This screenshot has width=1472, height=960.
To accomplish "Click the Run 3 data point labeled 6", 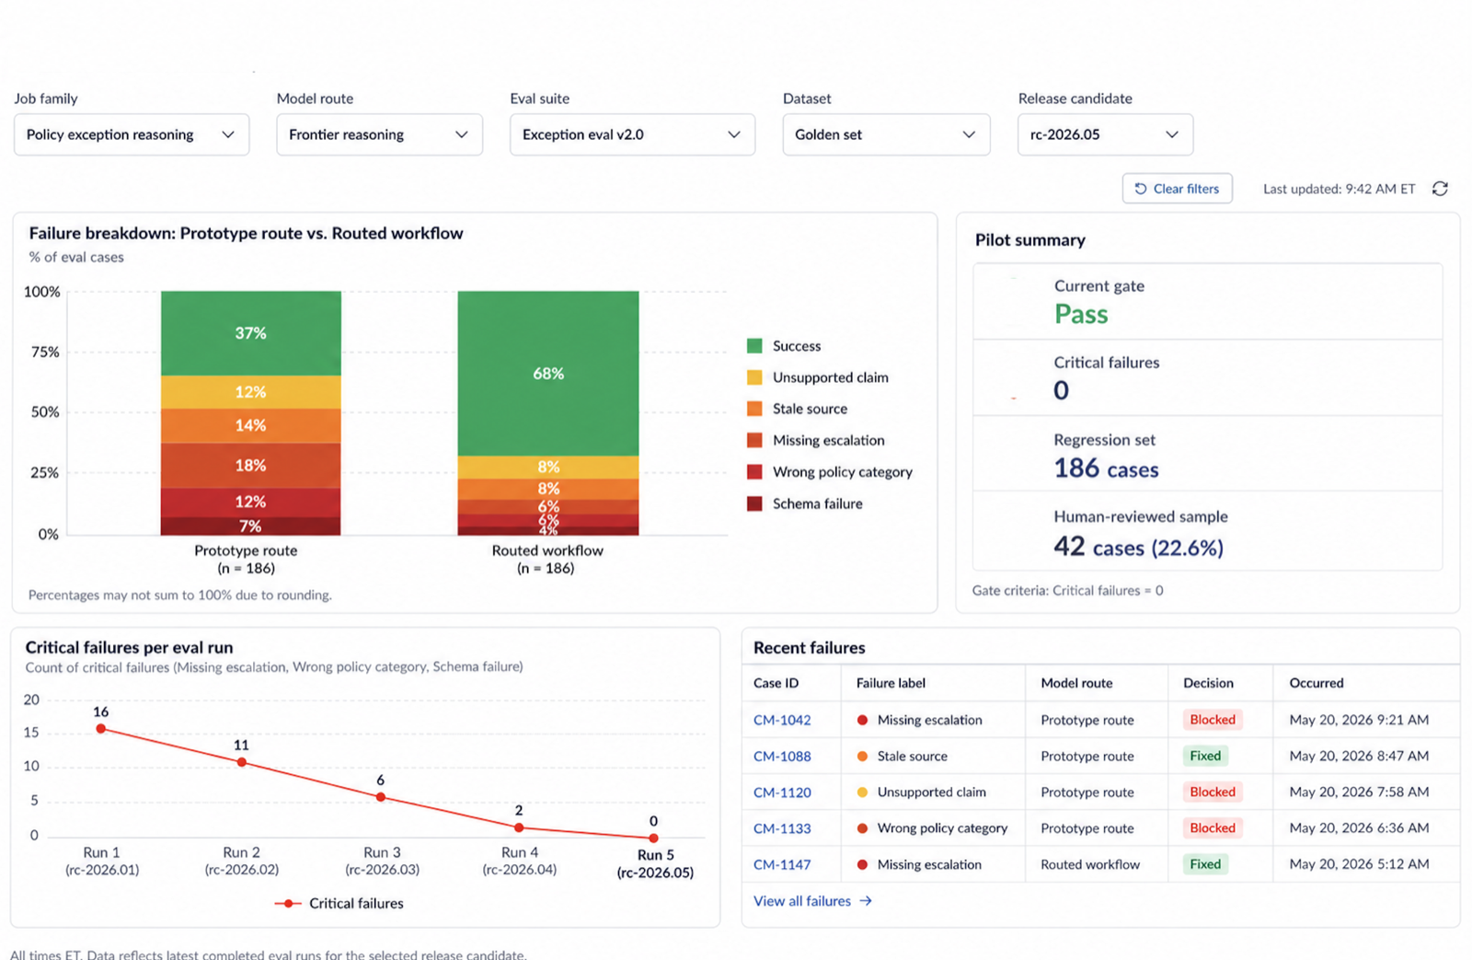I will coord(381,797).
